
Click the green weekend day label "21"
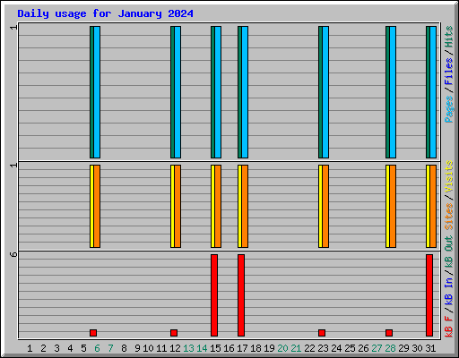pos(296,348)
